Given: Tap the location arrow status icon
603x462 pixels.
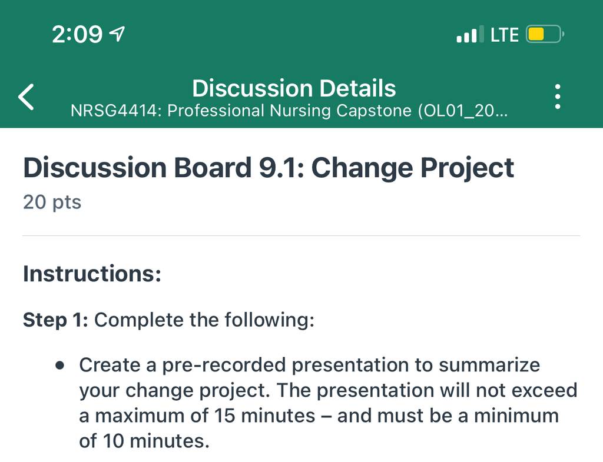Looking at the screenshot, I should (x=117, y=34).
